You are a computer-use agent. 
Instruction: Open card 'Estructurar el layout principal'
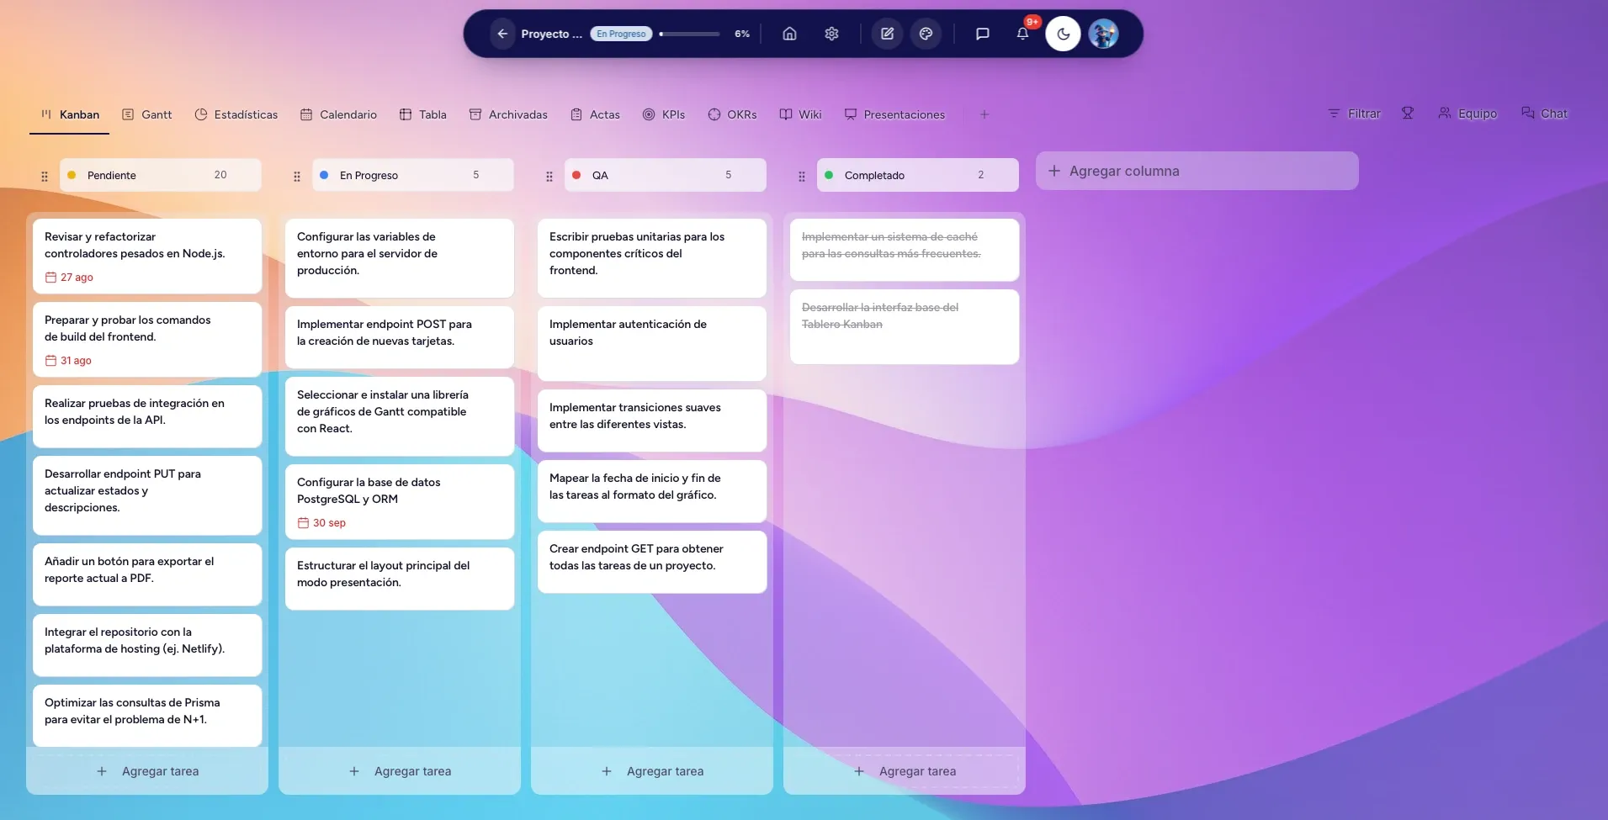[400, 579]
